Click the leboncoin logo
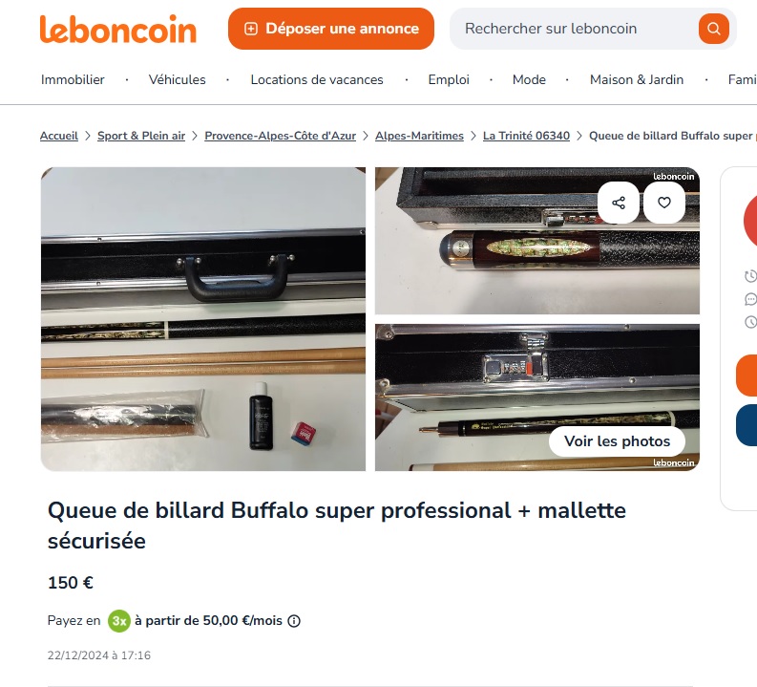Viewport: 757px width, 687px height. click(118, 29)
